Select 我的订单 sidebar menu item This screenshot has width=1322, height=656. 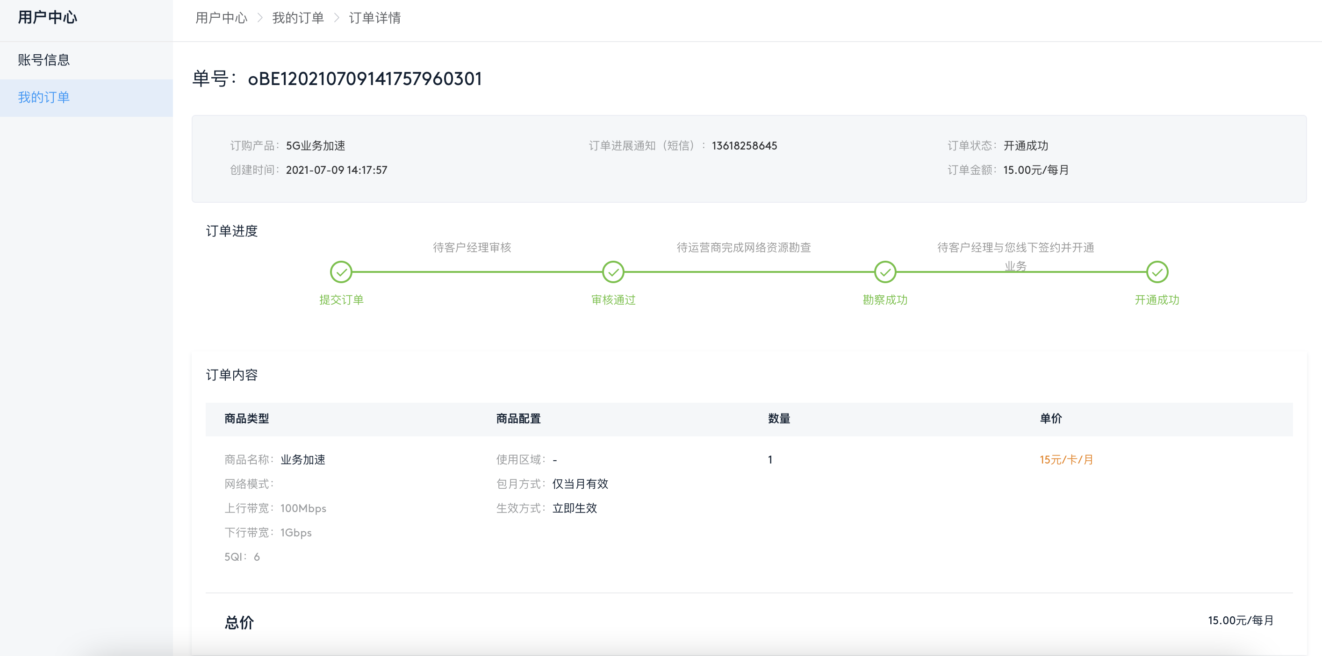pyautogui.click(x=43, y=98)
